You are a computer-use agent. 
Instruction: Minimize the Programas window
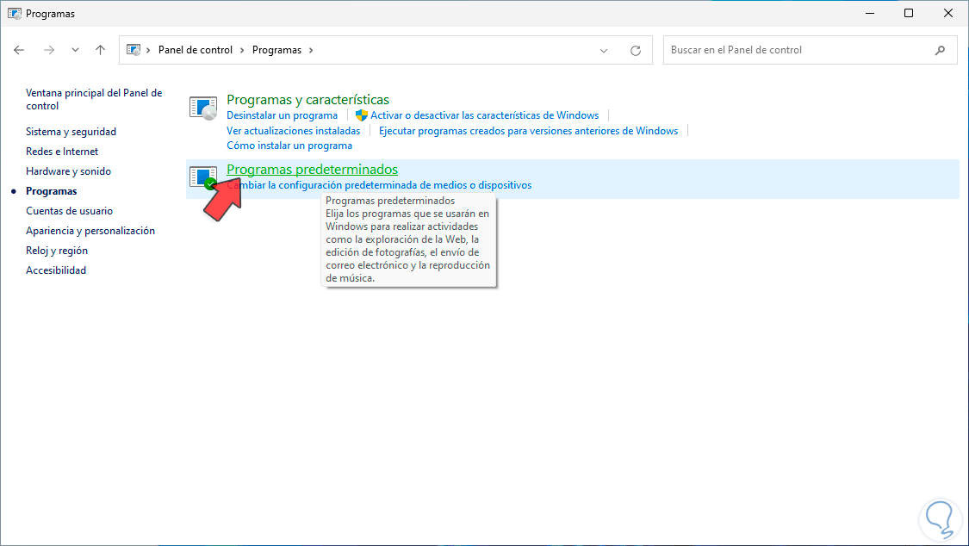pos(869,13)
